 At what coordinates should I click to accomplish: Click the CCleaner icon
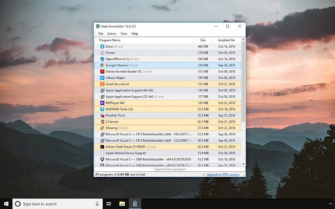point(102,121)
